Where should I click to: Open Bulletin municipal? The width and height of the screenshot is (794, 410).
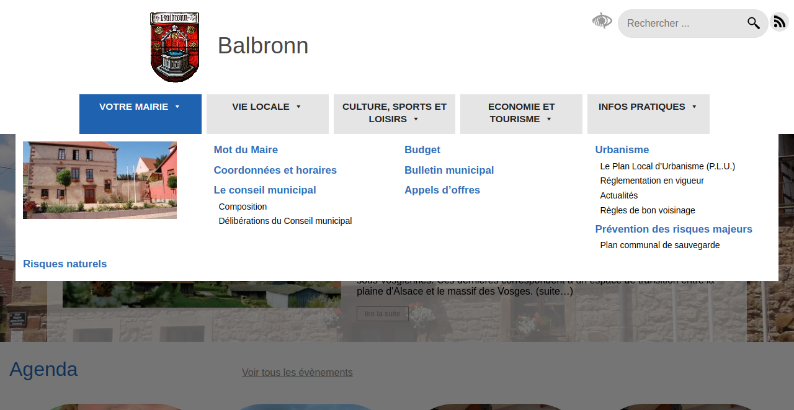point(449,170)
